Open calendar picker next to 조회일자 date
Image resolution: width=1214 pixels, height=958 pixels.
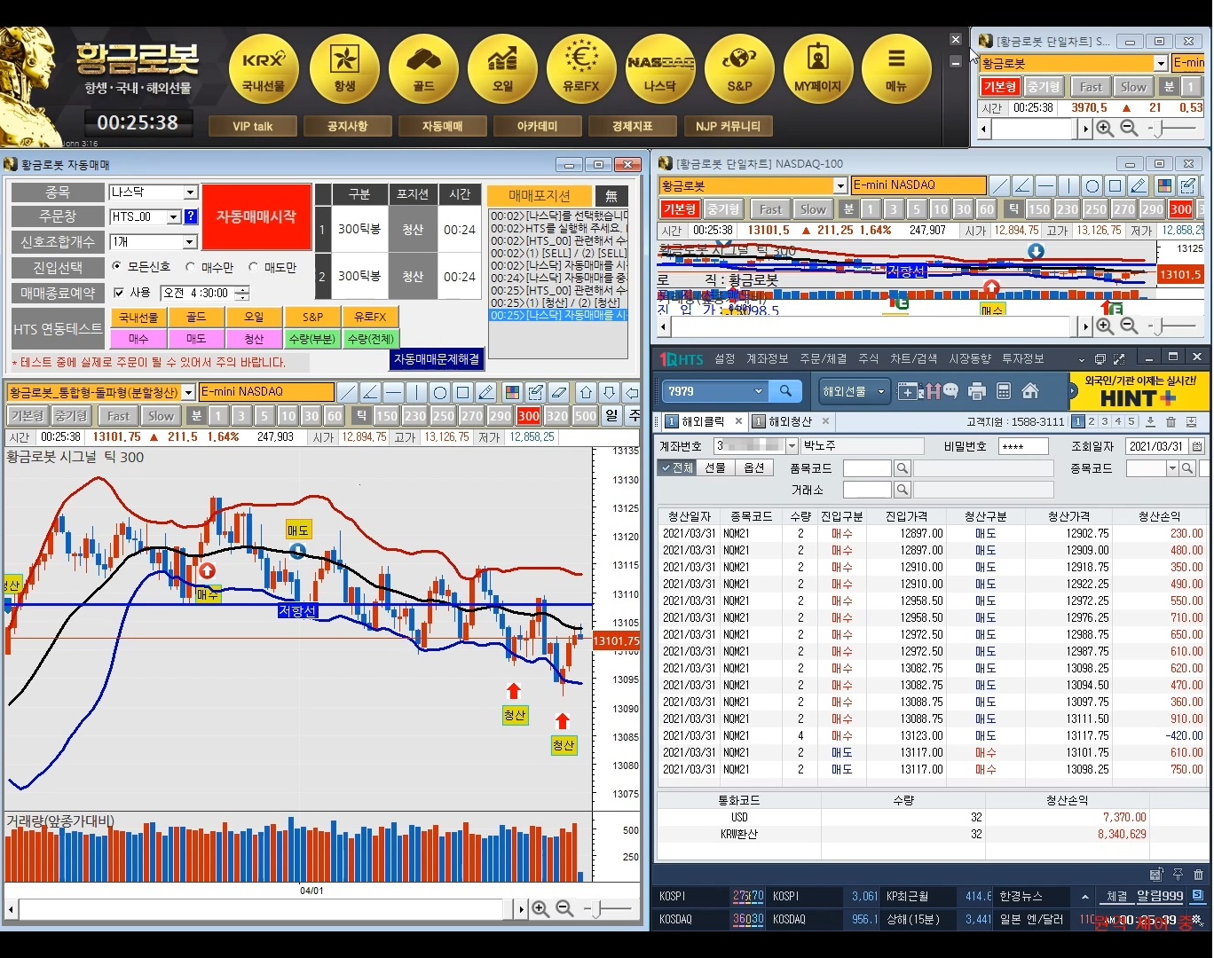pos(1196,446)
